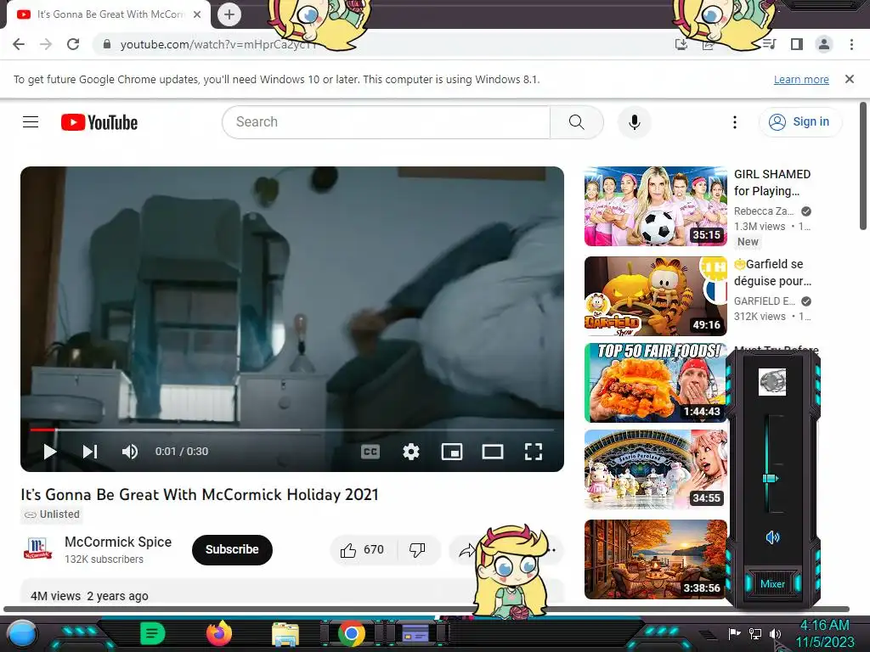The width and height of the screenshot is (870, 652).
Task: Reload the current page
Action: (x=73, y=44)
